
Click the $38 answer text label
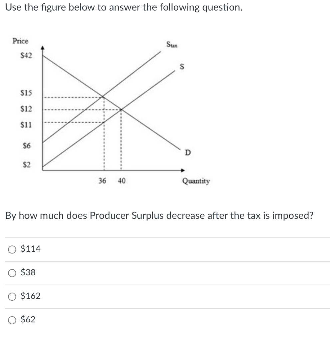(28, 272)
